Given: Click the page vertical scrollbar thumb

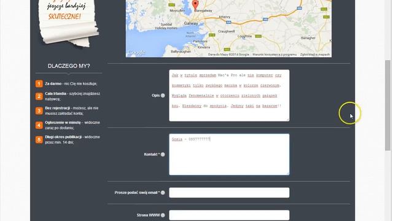Looking at the screenshot, I should pos(387,105).
